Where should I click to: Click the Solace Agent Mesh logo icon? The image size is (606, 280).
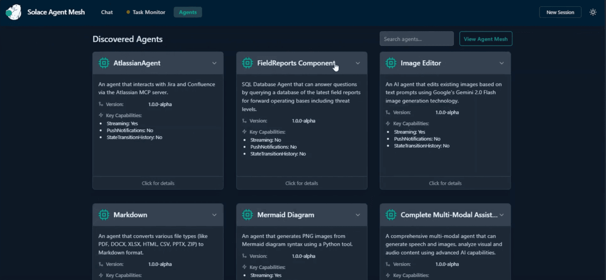(x=13, y=12)
